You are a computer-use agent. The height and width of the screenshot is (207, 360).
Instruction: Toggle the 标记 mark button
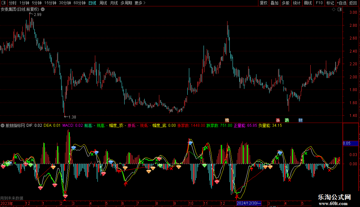click(x=330, y=3)
